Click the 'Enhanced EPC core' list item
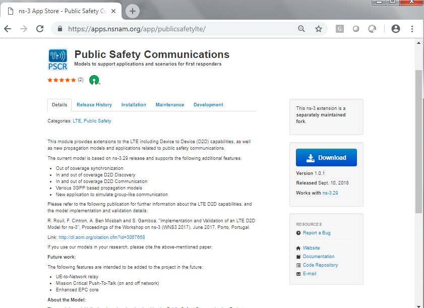This screenshot has width=424, height=308. 77,290
